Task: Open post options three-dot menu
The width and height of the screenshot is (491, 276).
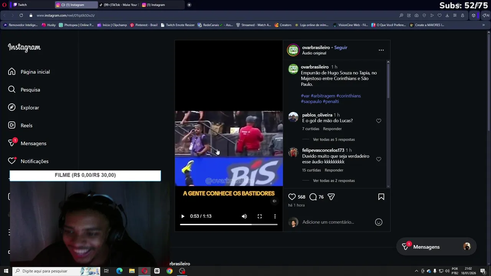Action: click(x=381, y=50)
